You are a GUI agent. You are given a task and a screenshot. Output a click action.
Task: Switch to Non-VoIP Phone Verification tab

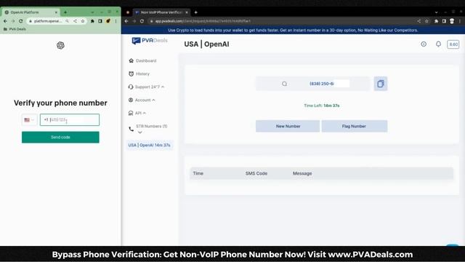161,12
